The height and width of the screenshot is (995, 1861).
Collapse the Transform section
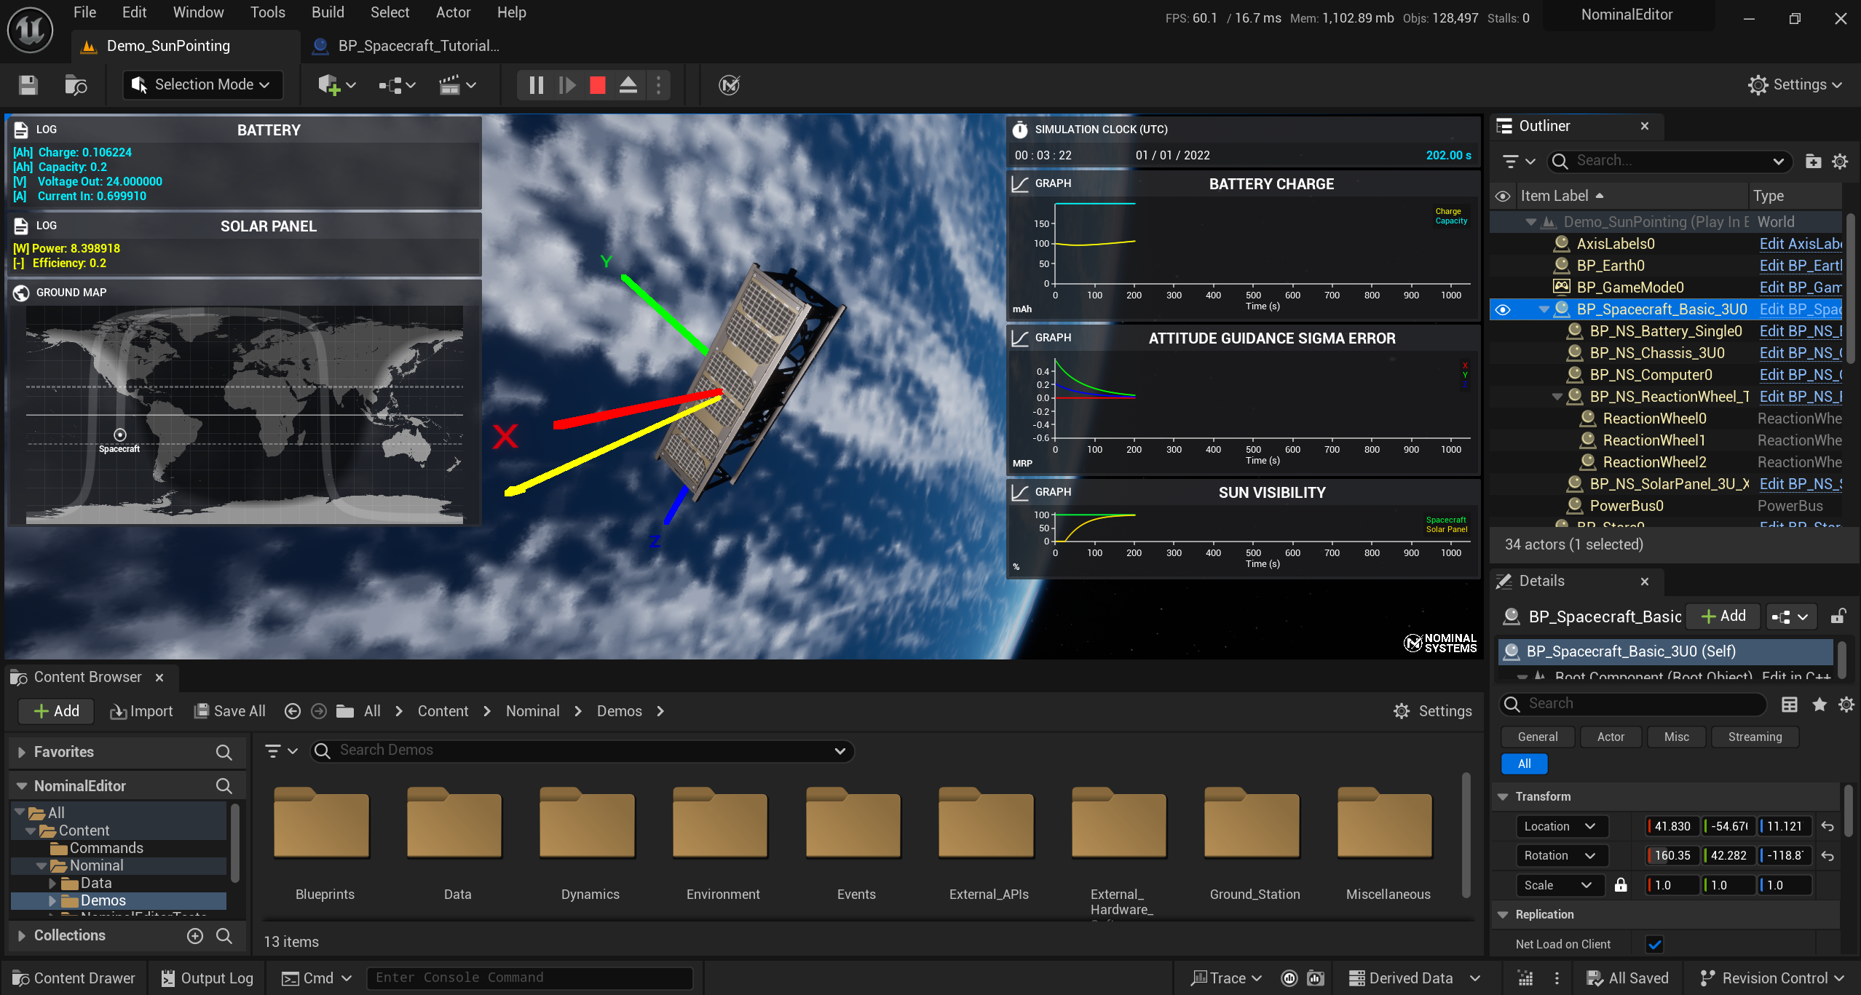coord(1503,797)
